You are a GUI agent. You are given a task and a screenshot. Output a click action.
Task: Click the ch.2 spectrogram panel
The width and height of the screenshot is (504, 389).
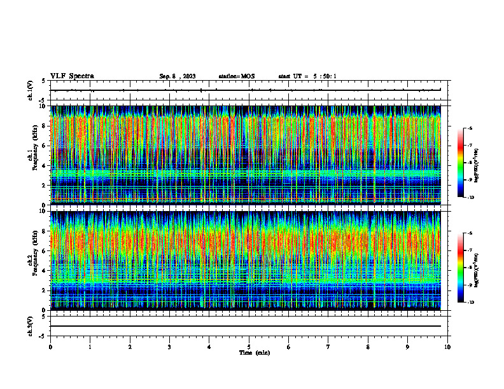tap(246, 261)
